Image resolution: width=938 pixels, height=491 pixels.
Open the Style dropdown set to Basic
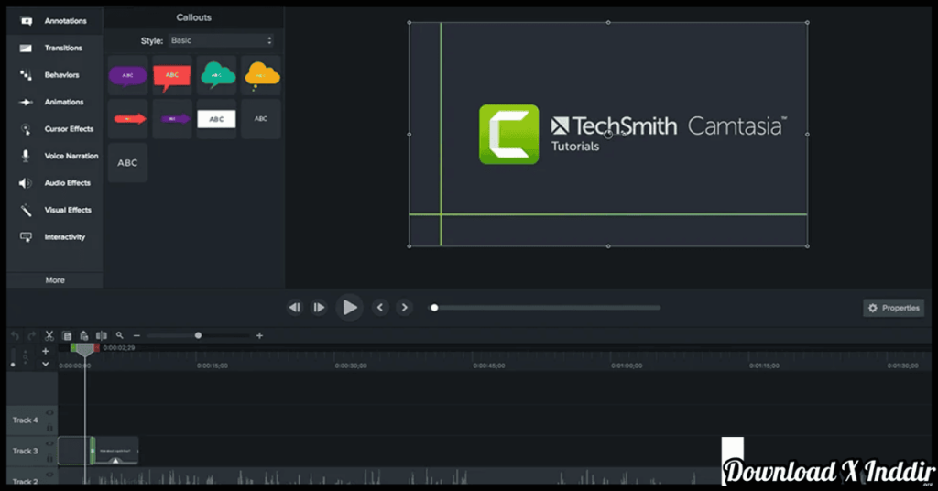point(222,40)
